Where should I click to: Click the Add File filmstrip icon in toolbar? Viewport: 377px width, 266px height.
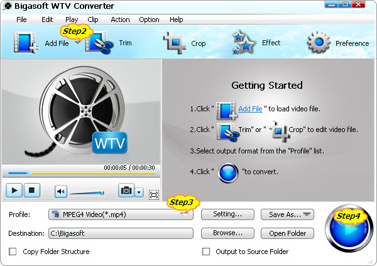(x=26, y=43)
